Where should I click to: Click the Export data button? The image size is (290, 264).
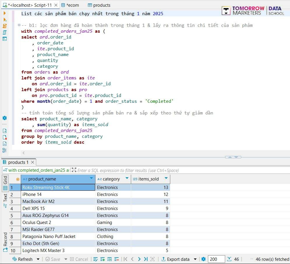pos(176,259)
